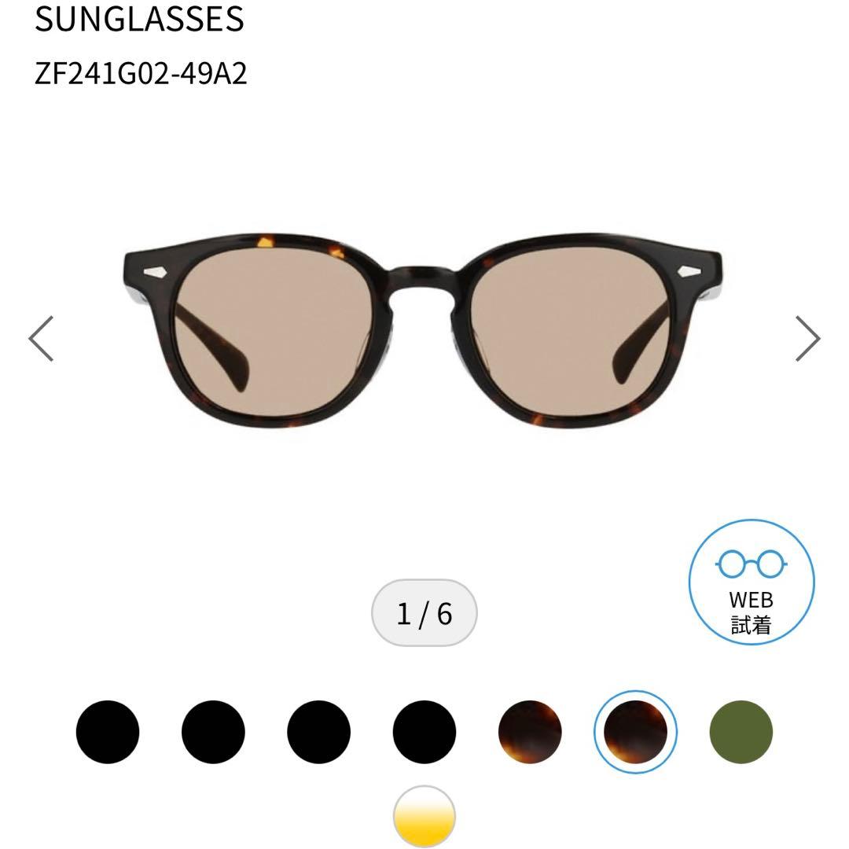Image resolution: width=849 pixels, height=849 pixels.
Task: Click the product code ZF241G02-49A2
Action: point(141,74)
